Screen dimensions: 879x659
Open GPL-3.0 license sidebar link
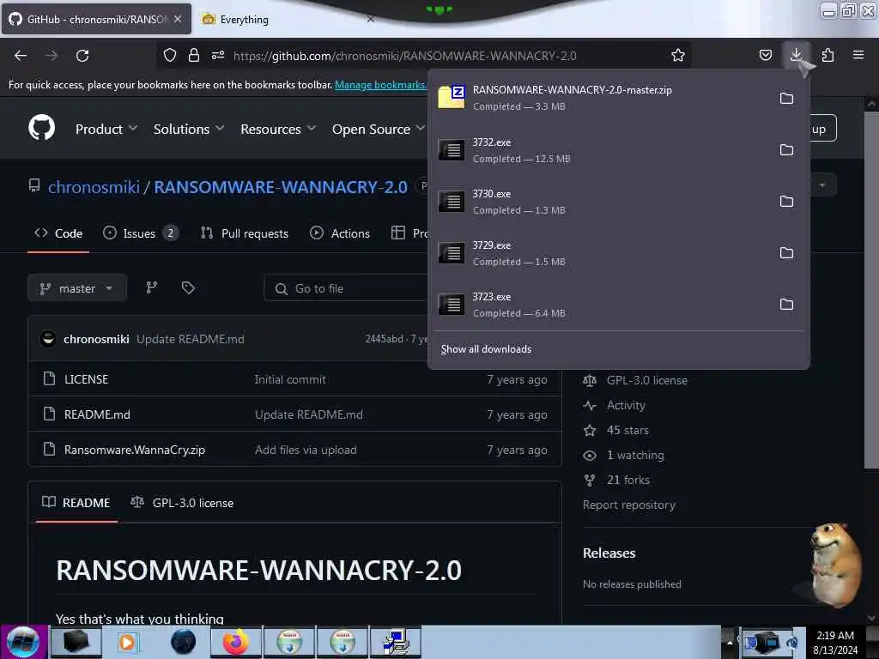(x=646, y=380)
